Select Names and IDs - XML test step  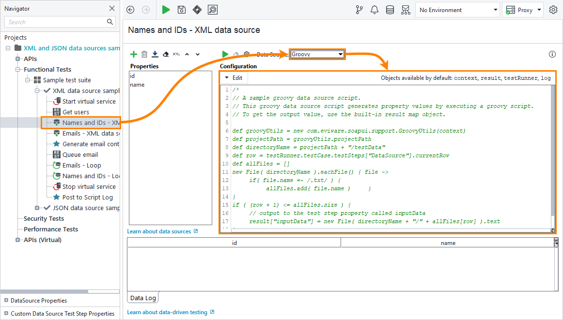click(87, 122)
